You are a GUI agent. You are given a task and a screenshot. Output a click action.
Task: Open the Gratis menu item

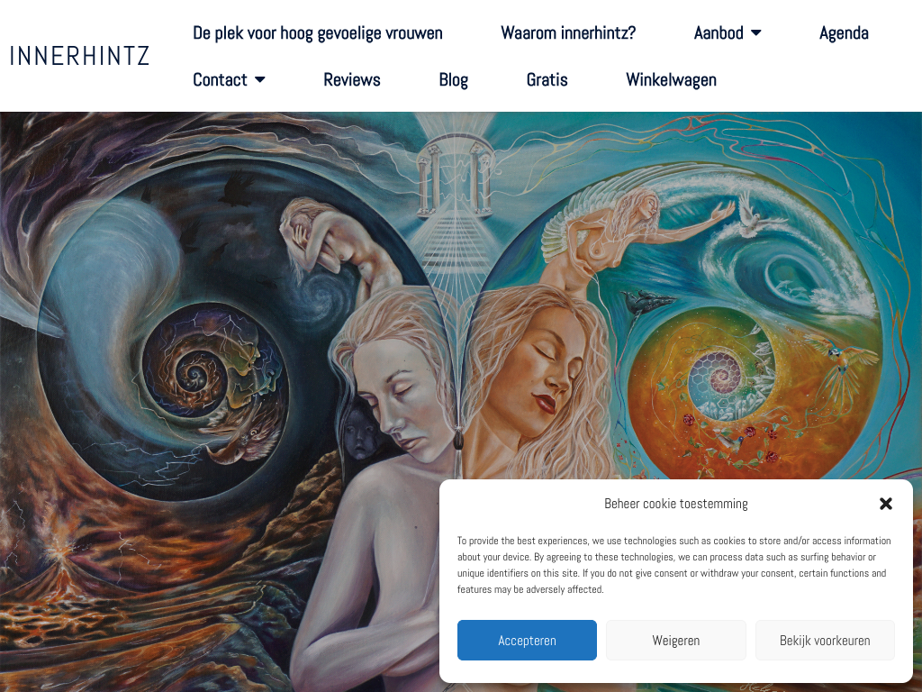tap(547, 79)
